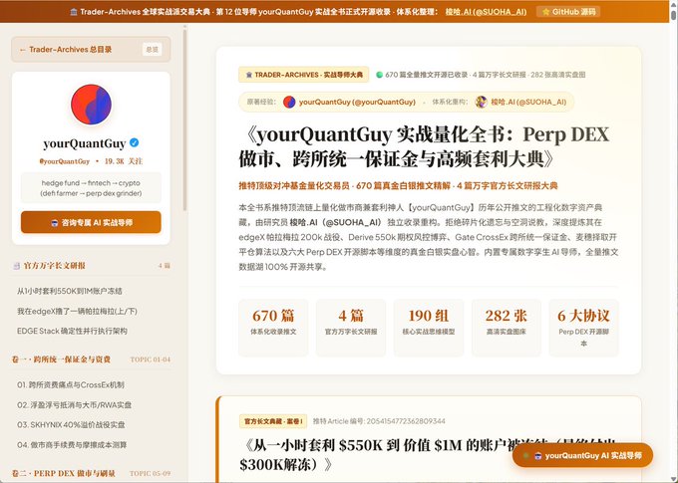Open 04. 做市商手续费与摩擦成本测算
The height and width of the screenshot is (483, 678).
coord(72,444)
